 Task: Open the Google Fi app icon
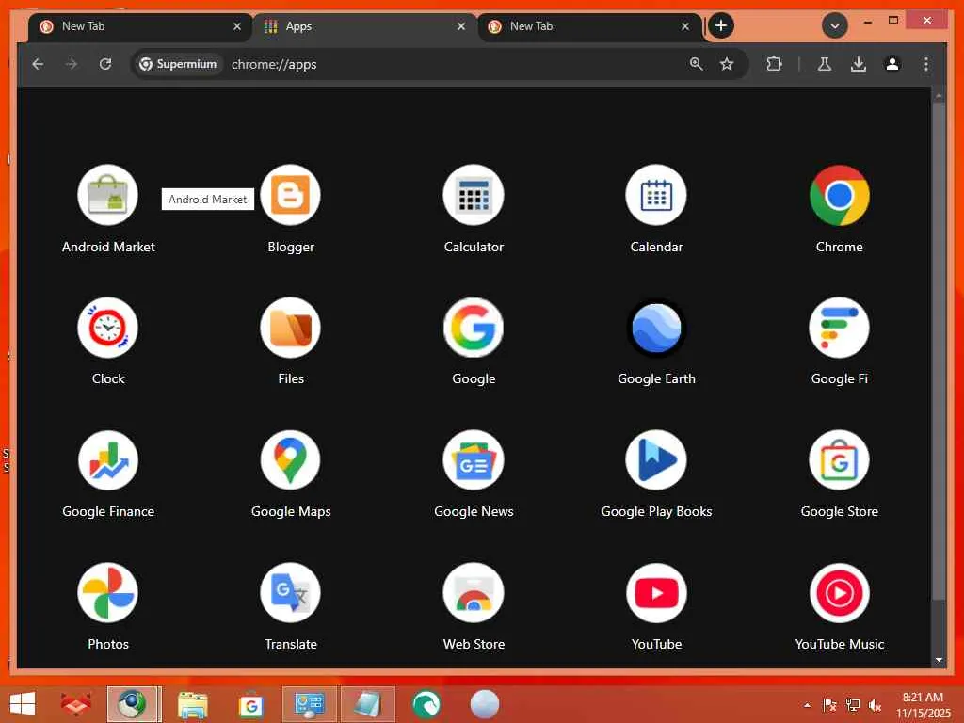tap(839, 328)
